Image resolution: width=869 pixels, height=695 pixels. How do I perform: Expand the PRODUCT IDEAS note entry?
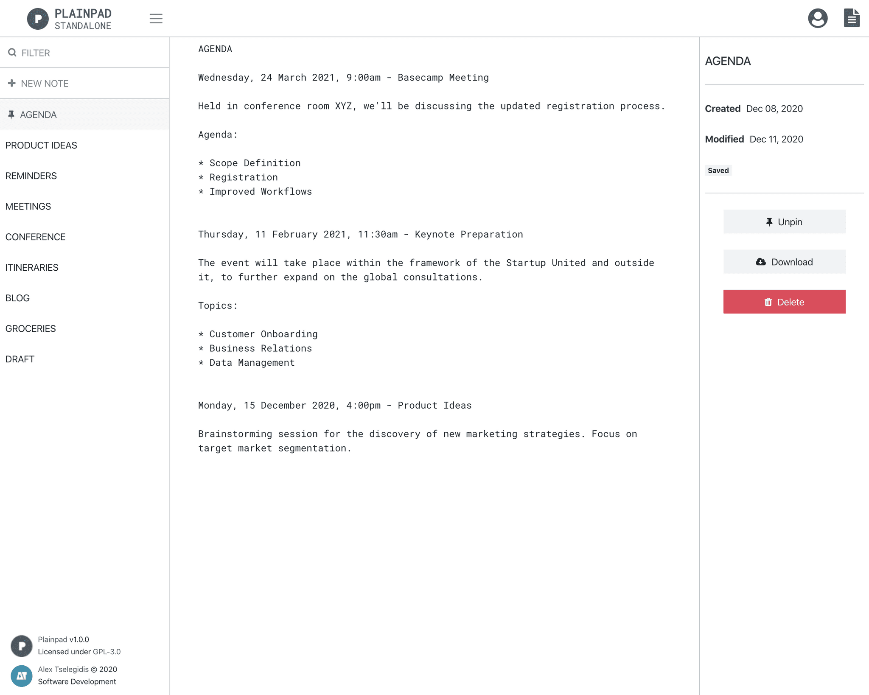[x=40, y=145]
